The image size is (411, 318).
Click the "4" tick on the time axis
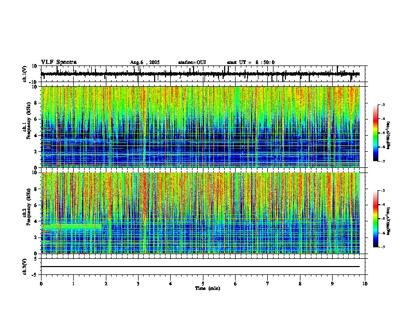pos(171,284)
